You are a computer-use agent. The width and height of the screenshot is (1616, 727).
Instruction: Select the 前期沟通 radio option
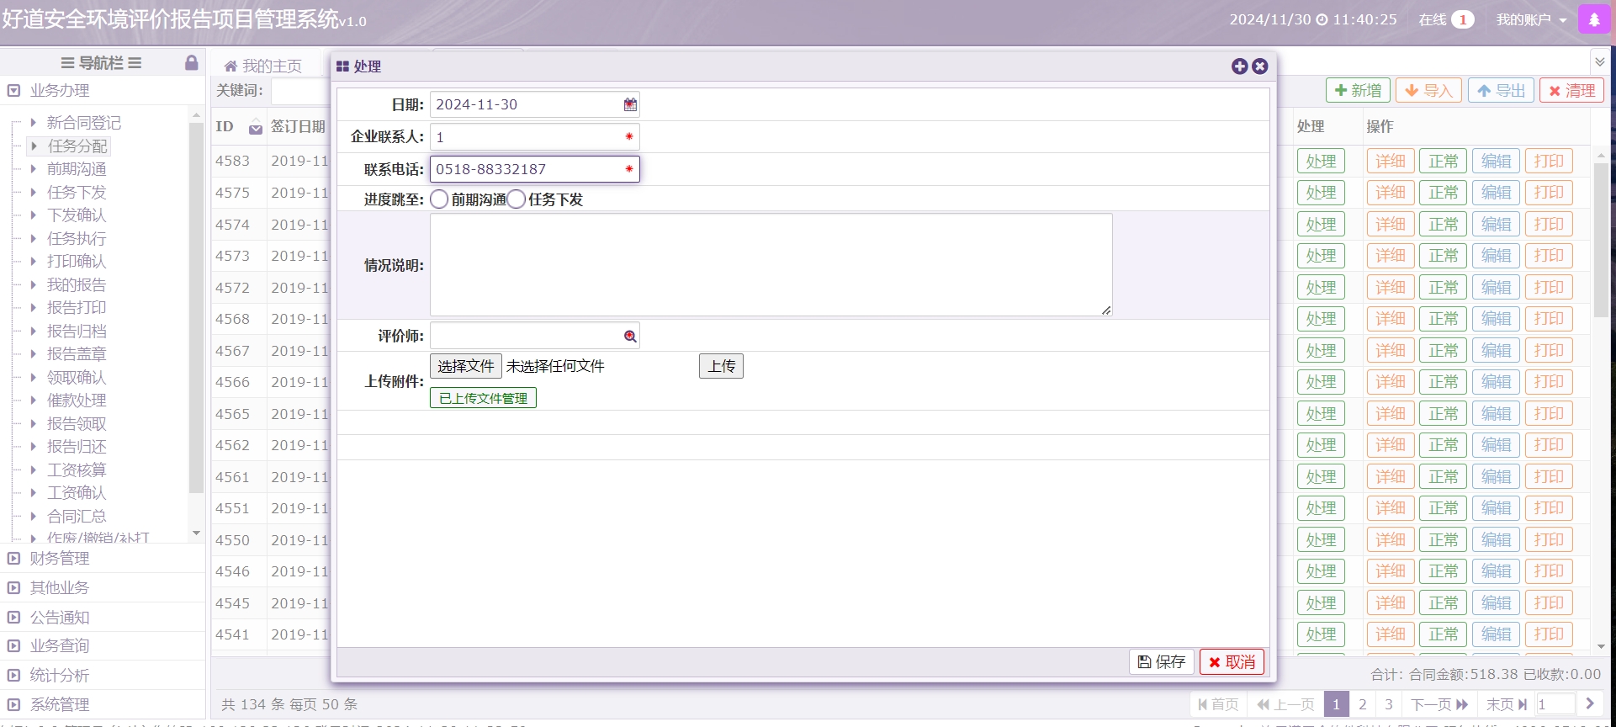pos(439,199)
